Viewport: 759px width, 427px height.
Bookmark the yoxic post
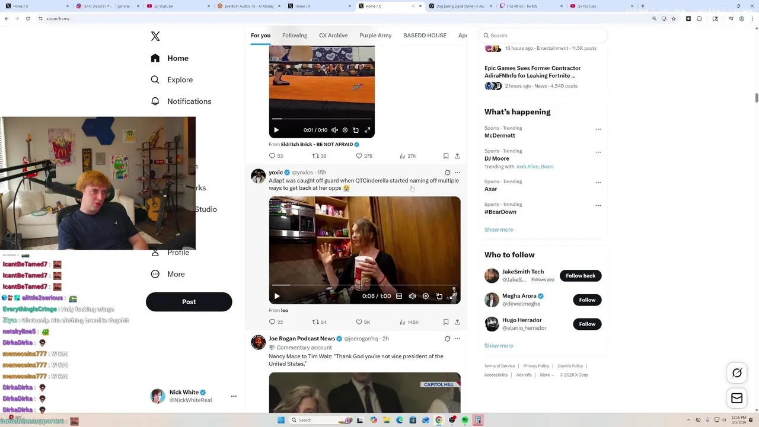click(446, 322)
